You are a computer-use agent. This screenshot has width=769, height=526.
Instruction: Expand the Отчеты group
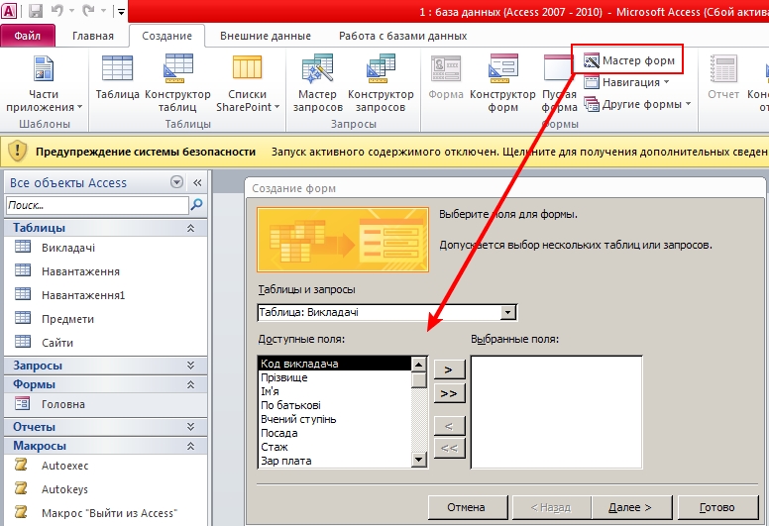coord(191,427)
